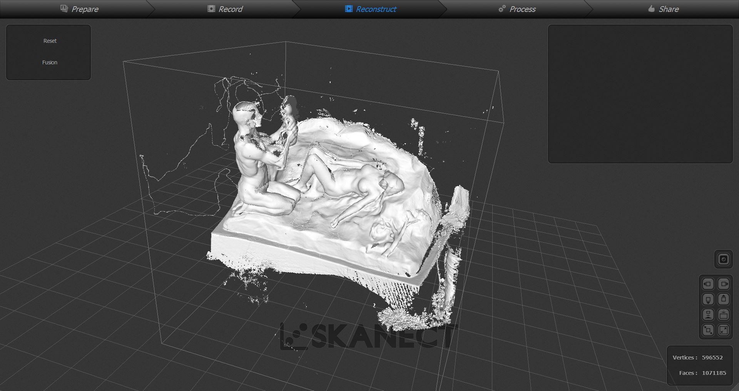Select the Reconstruct tab
Image resolution: width=739 pixels, height=391 pixels.
tap(371, 9)
